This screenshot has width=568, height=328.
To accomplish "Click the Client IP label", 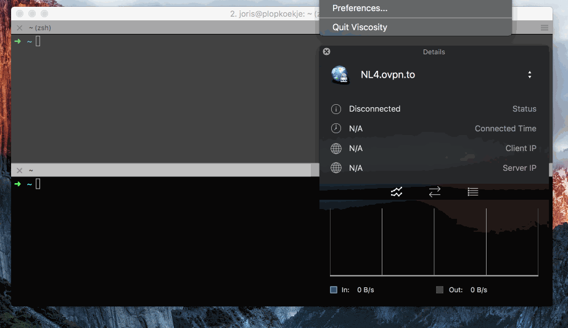I will click(521, 148).
